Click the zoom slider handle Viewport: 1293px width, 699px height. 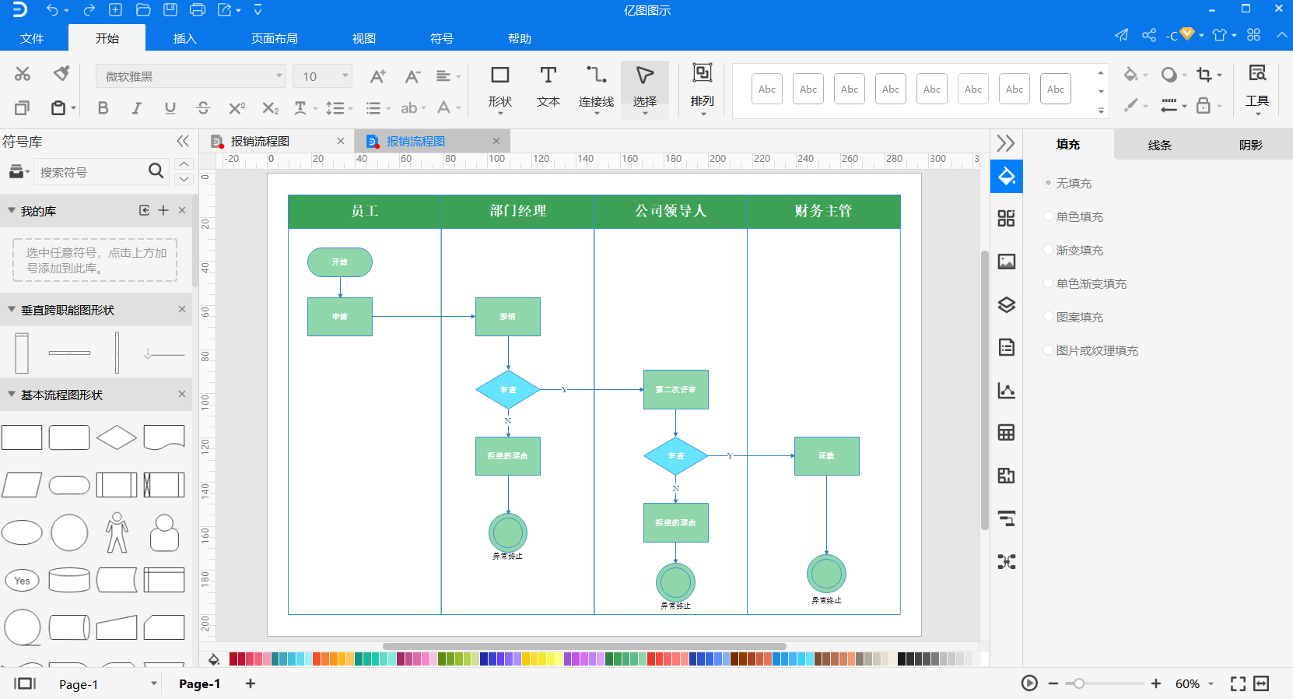1079,683
